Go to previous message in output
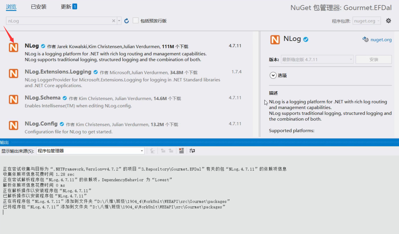The image size is (399, 234). [x=163, y=151]
